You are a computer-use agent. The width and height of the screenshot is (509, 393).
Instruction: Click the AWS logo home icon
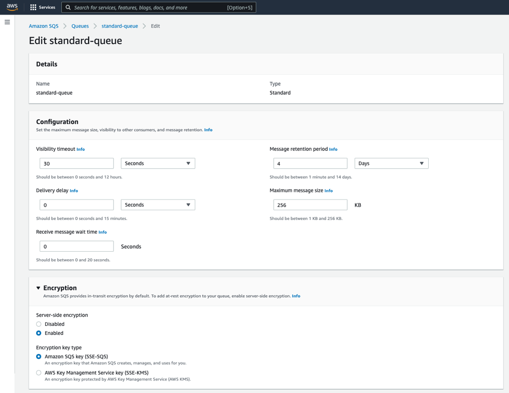12,7
